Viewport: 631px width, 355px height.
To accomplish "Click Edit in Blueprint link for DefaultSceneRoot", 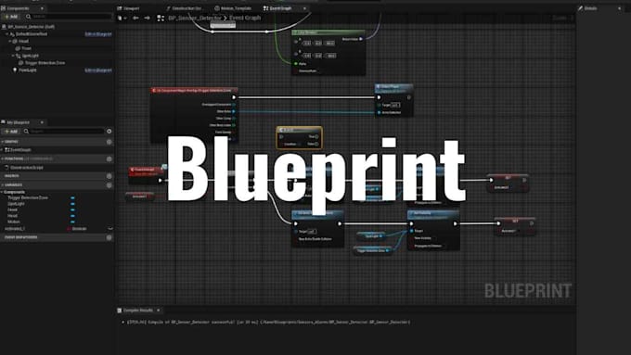I will coord(98,34).
